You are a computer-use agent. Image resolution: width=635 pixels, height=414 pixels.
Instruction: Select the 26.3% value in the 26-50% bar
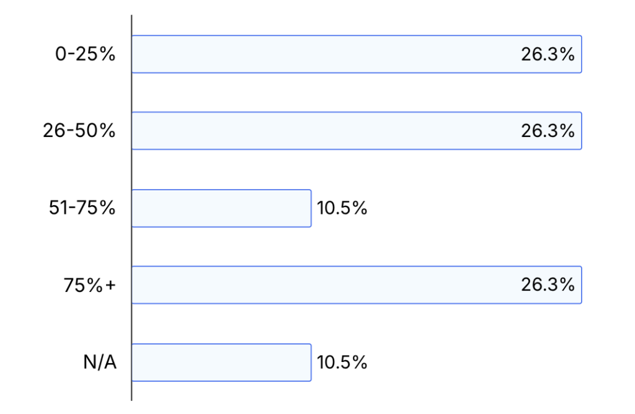548,131
